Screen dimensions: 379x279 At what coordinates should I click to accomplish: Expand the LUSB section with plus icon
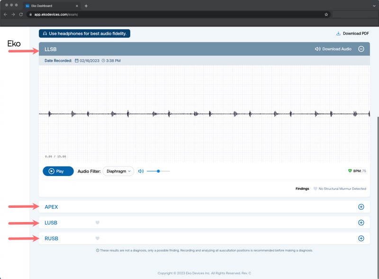click(x=361, y=223)
